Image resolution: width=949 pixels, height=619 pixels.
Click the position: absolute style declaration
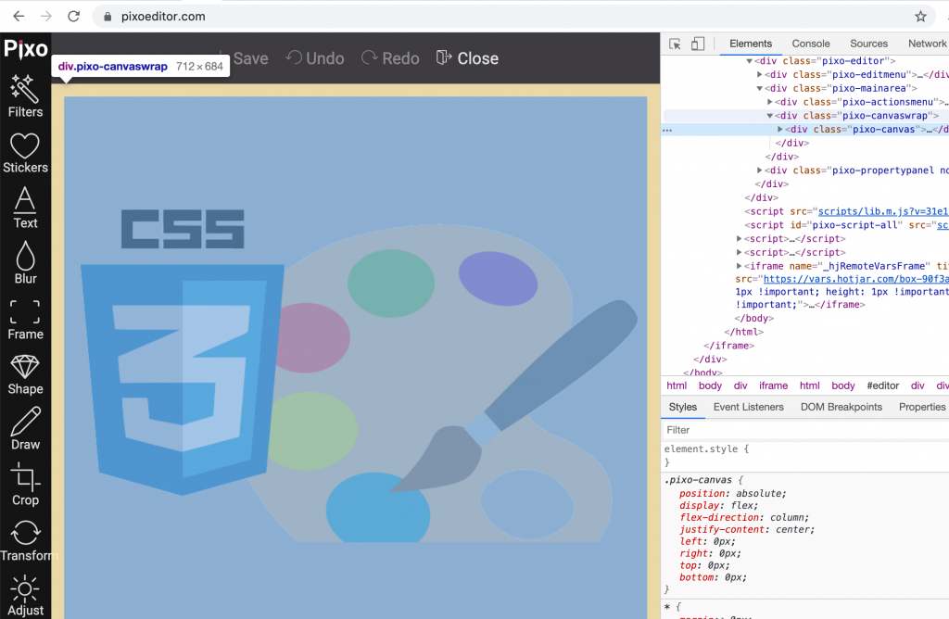coord(733,493)
